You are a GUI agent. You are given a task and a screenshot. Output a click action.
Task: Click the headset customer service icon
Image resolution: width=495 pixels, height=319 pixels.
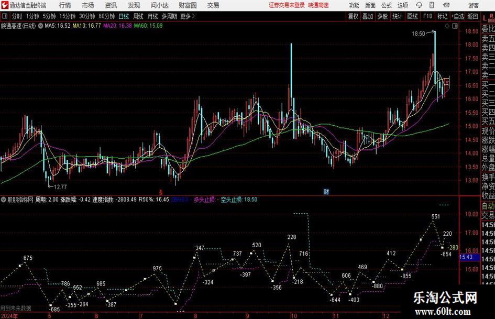click(x=419, y=5)
